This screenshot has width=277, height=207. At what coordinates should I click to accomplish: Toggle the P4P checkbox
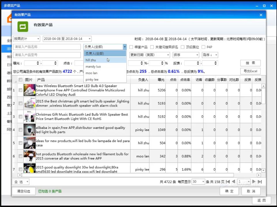coord(203,47)
